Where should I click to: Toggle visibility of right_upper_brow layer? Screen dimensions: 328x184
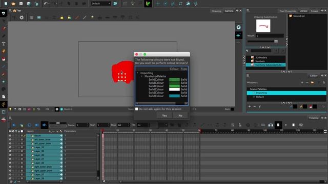coord(10,171)
